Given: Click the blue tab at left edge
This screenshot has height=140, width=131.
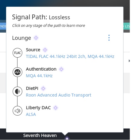Looking at the screenshot, I should (x=3, y=26).
